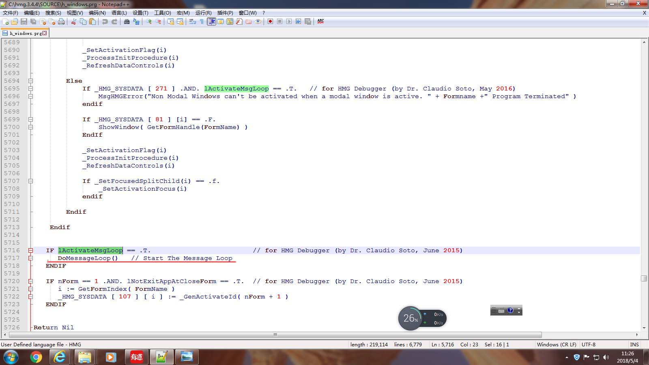The image size is (649, 365).
Task: Collapse the Else block at line 5694
Action: click(30, 81)
